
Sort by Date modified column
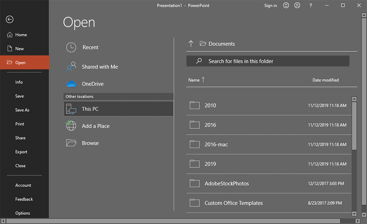click(325, 80)
